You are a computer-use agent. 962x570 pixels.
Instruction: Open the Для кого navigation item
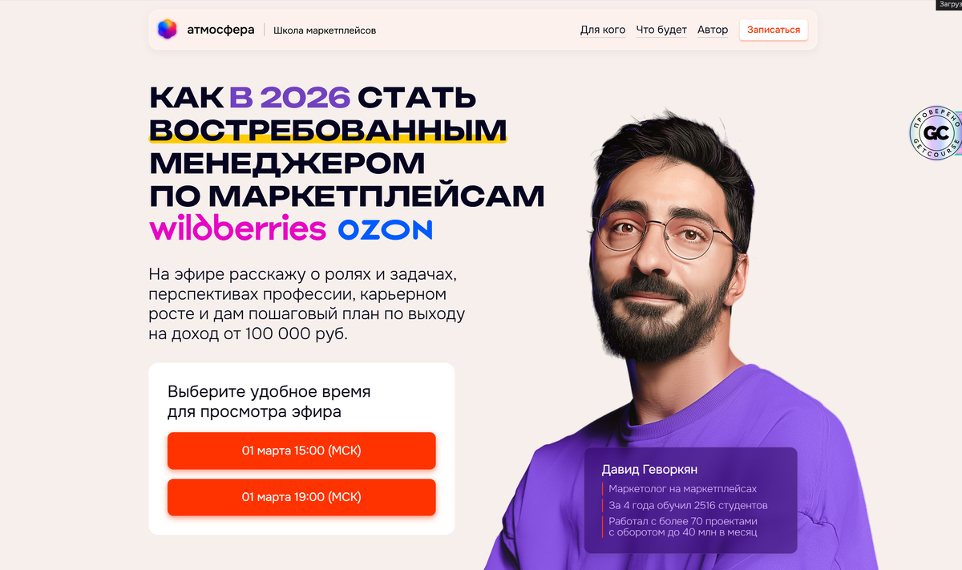pos(603,30)
